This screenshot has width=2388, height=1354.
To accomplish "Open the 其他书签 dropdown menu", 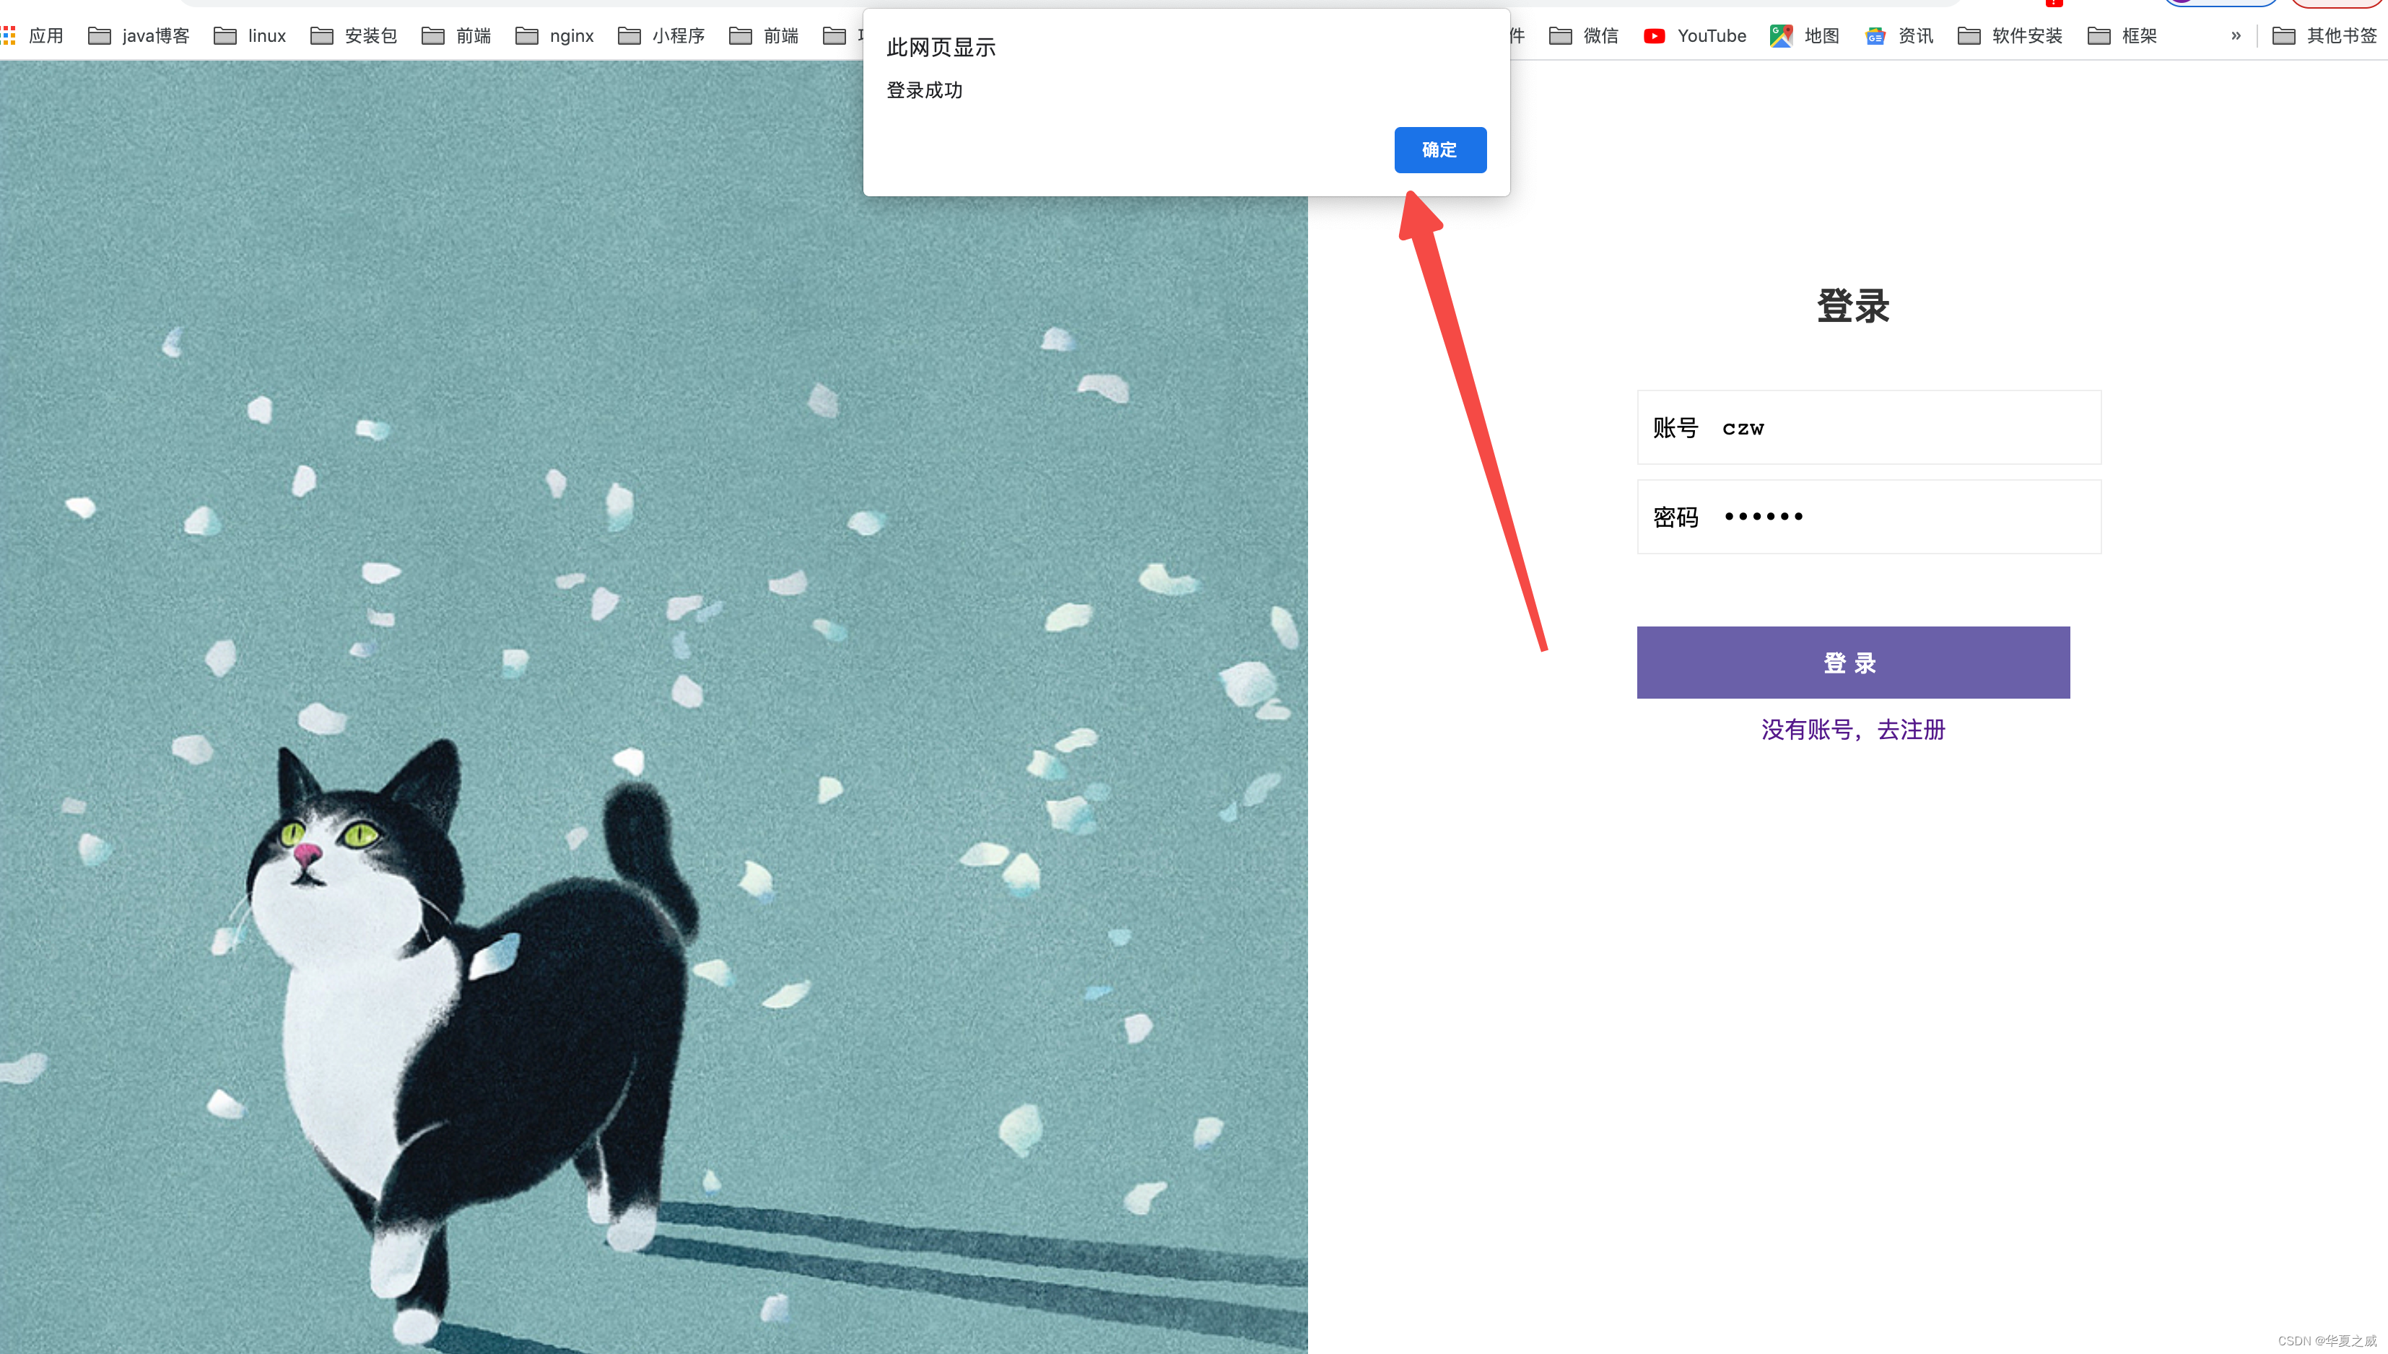I will point(2330,35).
